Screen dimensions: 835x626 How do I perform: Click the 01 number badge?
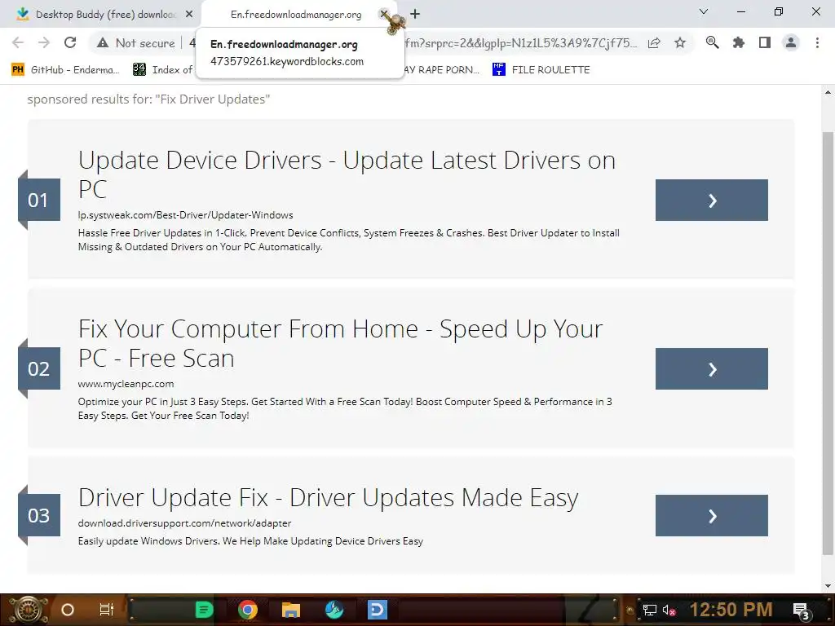tap(39, 201)
